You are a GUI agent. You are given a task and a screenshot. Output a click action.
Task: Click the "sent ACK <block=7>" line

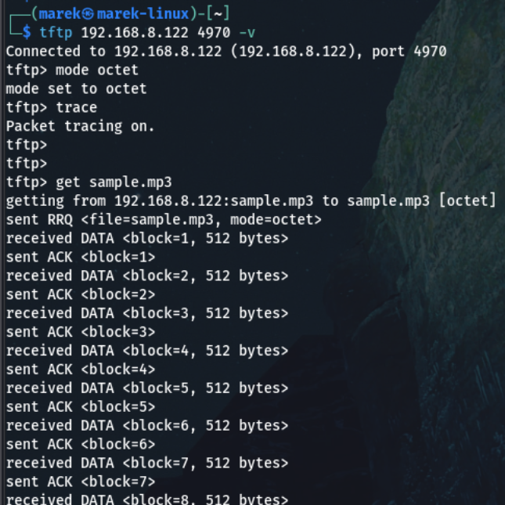80,482
